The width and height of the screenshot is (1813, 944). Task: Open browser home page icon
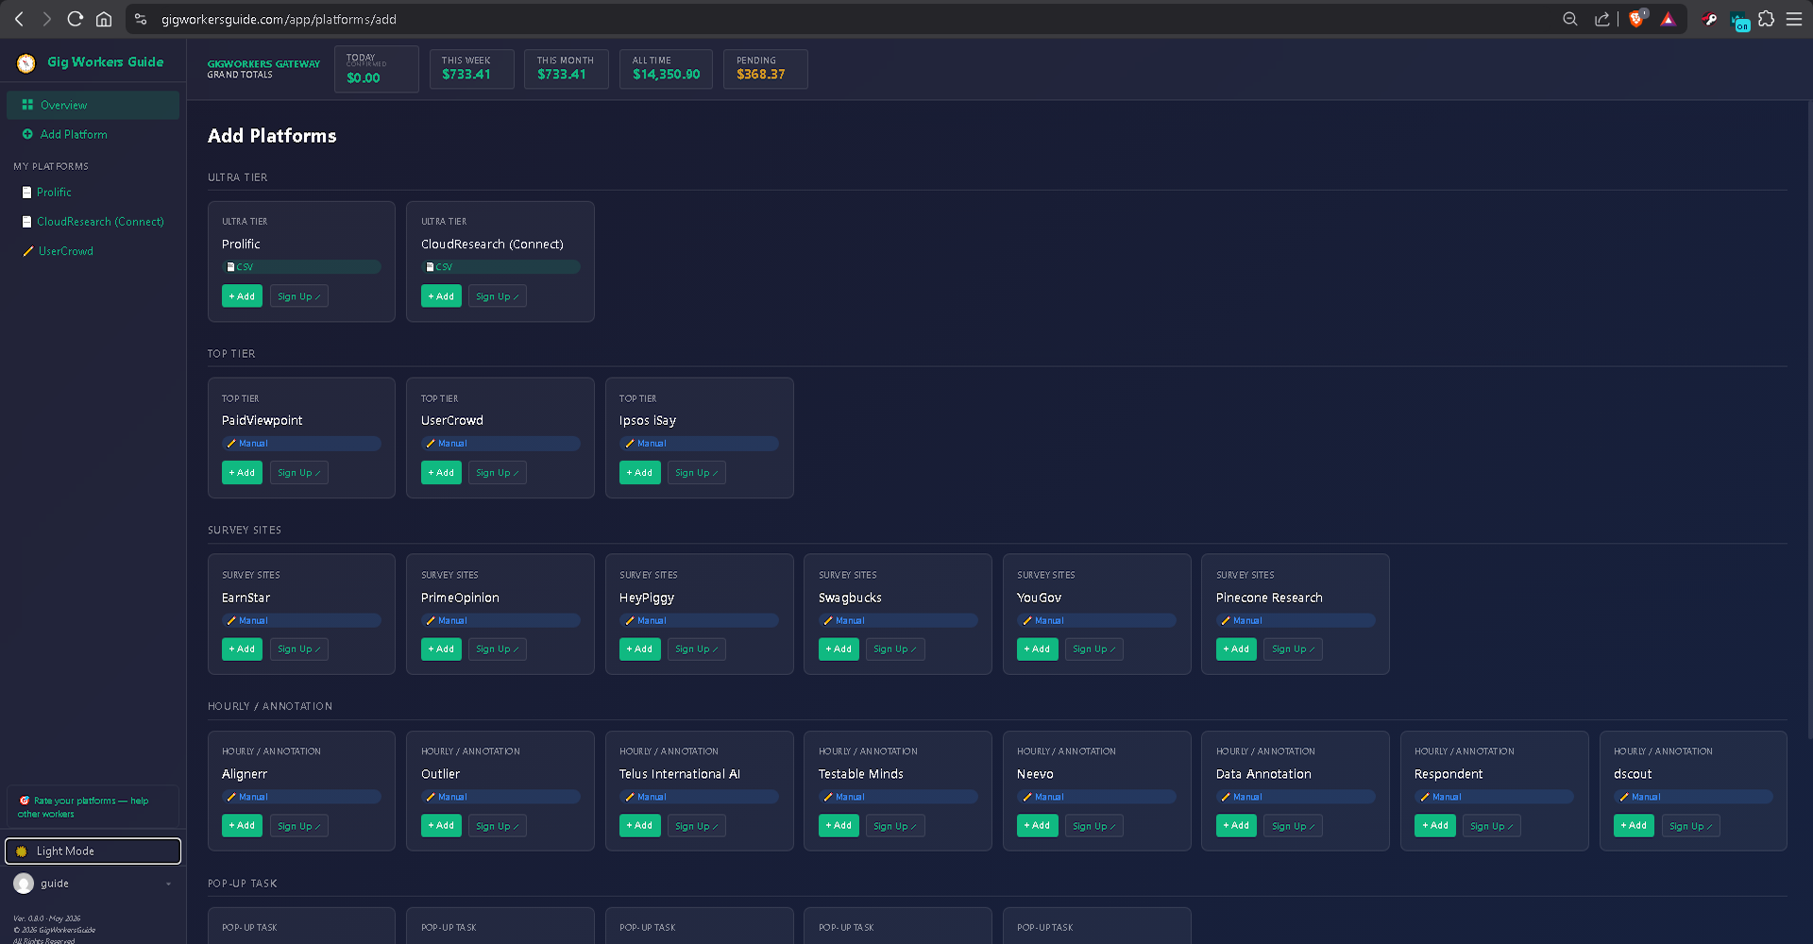(x=104, y=19)
